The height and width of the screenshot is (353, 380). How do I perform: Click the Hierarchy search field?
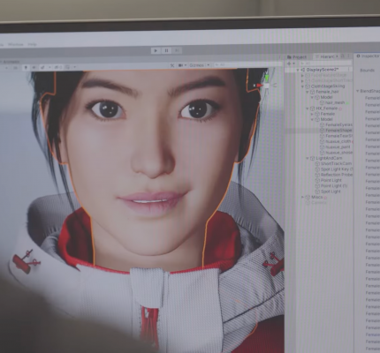[325, 64]
